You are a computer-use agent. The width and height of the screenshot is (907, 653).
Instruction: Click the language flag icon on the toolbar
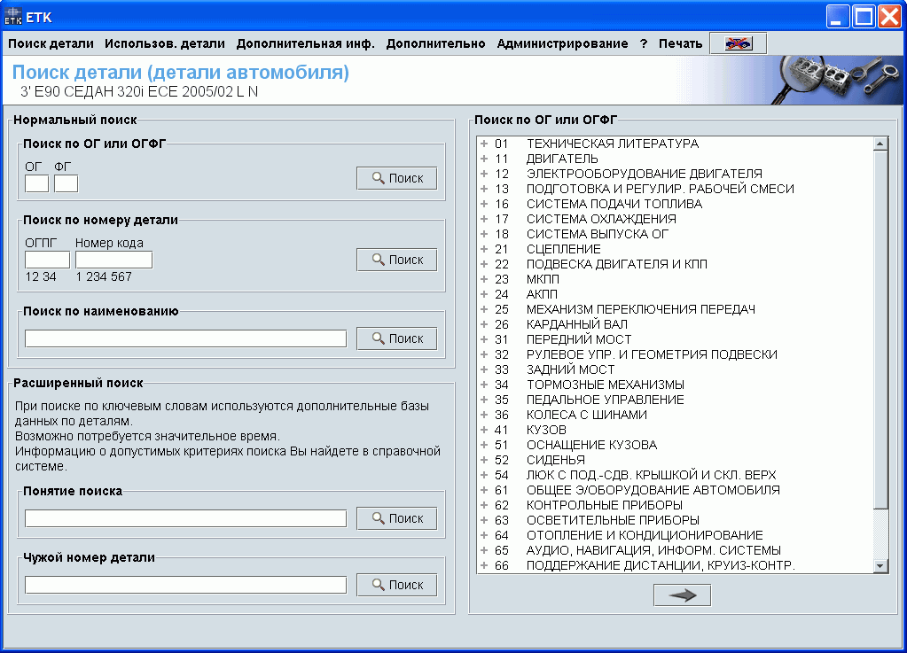click(736, 42)
